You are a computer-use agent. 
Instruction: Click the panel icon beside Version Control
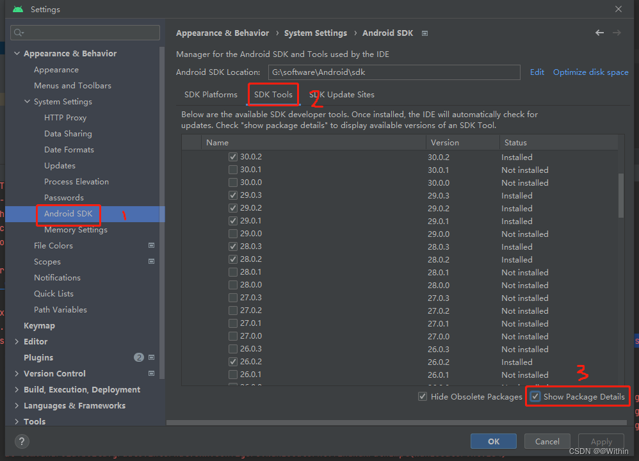point(151,373)
